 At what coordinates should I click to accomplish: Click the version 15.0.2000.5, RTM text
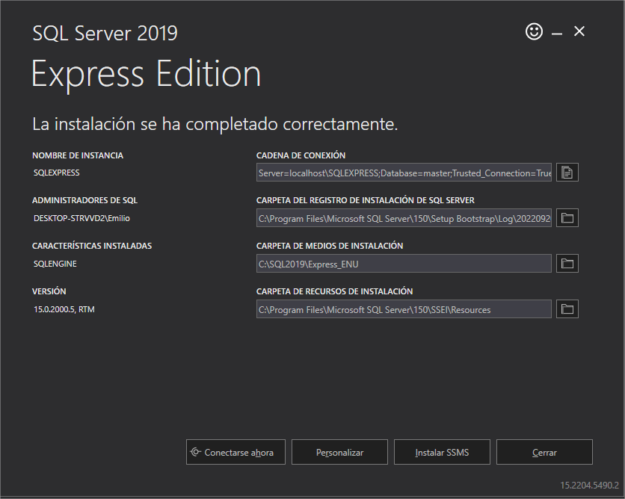point(64,309)
